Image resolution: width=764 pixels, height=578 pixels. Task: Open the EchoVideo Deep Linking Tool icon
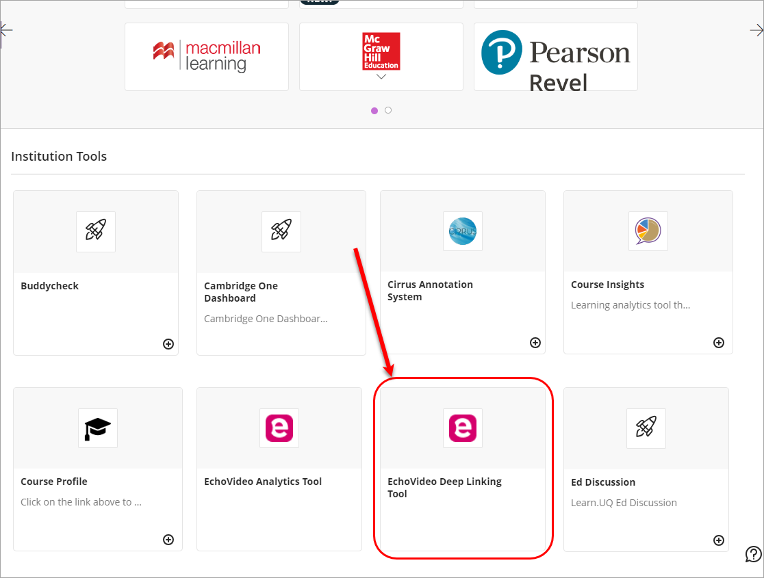(462, 428)
